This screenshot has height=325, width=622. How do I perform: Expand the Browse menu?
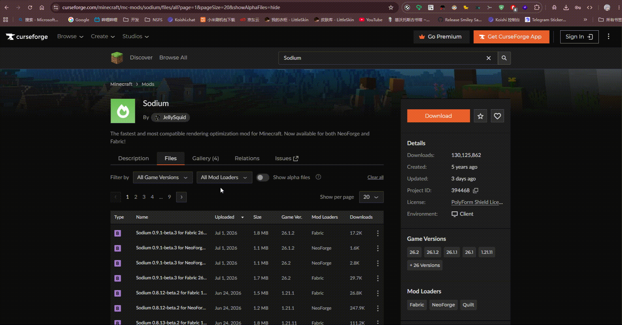pyautogui.click(x=70, y=37)
